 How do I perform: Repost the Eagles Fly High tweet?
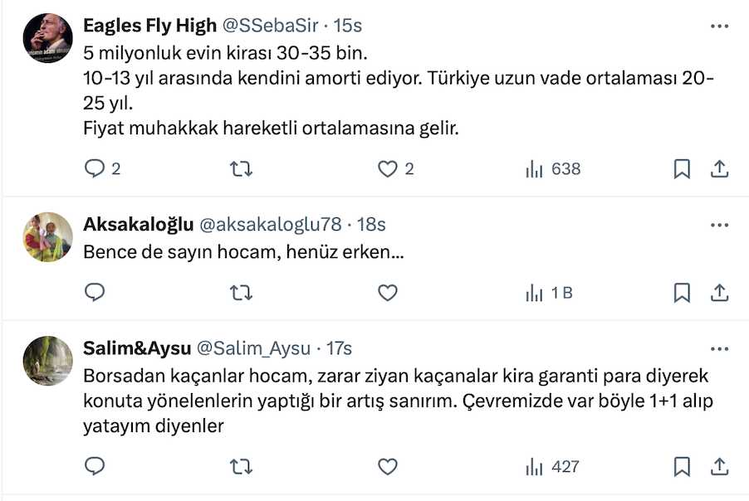click(x=241, y=169)
